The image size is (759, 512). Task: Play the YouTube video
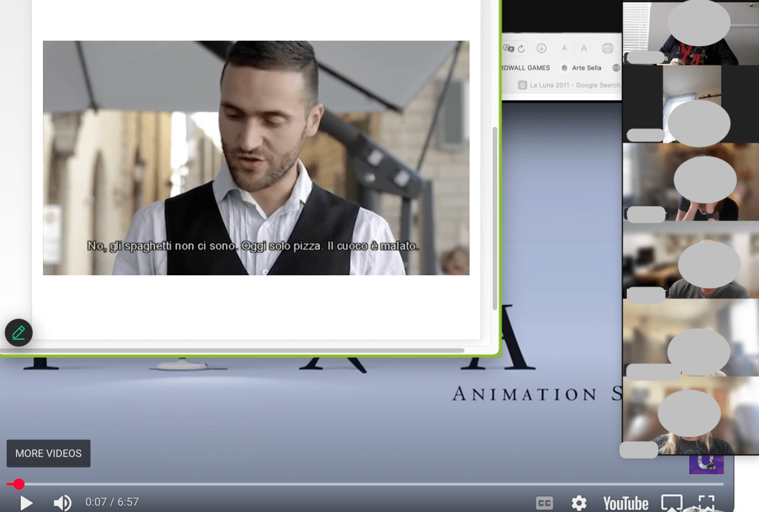click(26, 503)
